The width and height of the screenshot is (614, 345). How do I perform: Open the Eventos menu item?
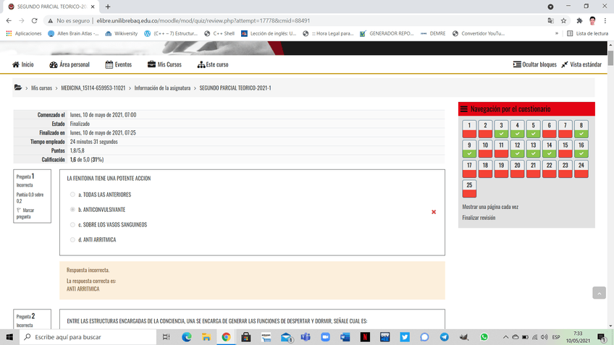(119, 64)
